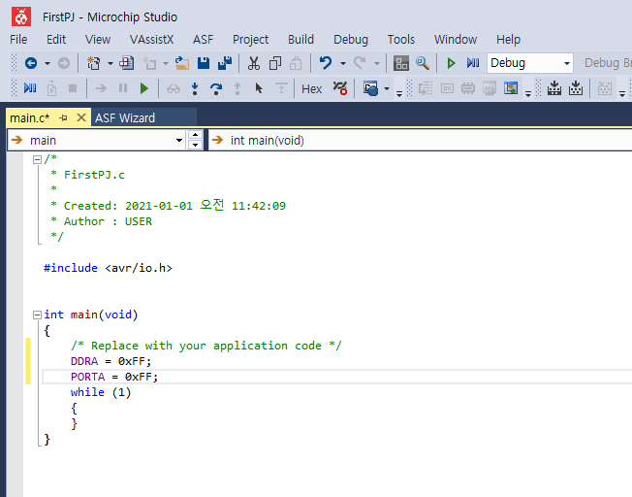The width and height of the screenshot is (632, 497).
Task: Open the Debug configuration dropdown
Action: tap(567, 63)
